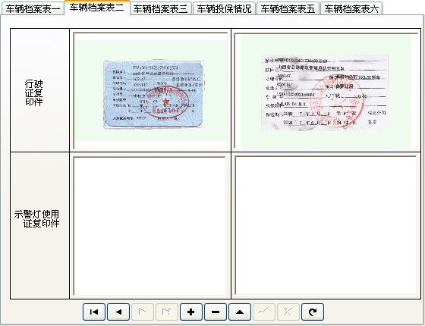The height and width of the screenshot is (326, 425).
Task: Click the disabled last record button
Action: click(x=167, y=312)
